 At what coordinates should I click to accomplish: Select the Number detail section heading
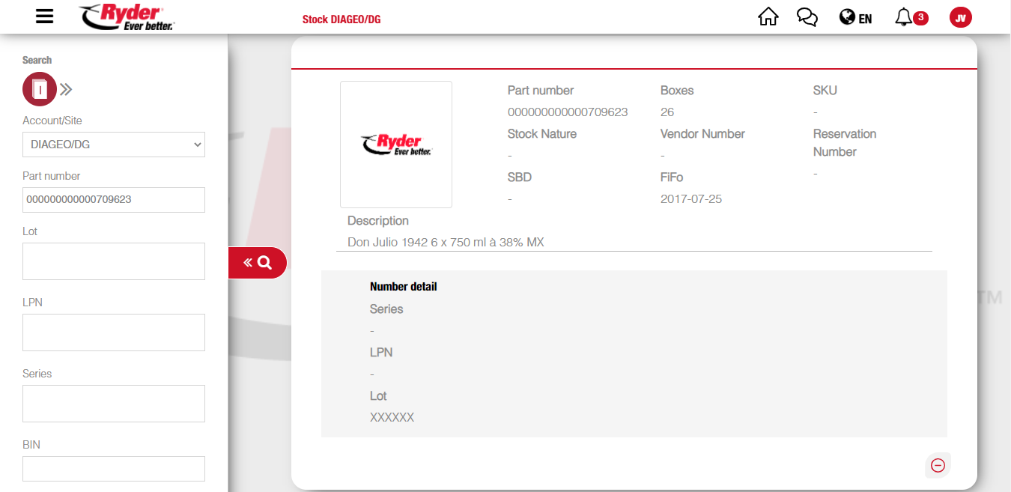coord(403,287)
